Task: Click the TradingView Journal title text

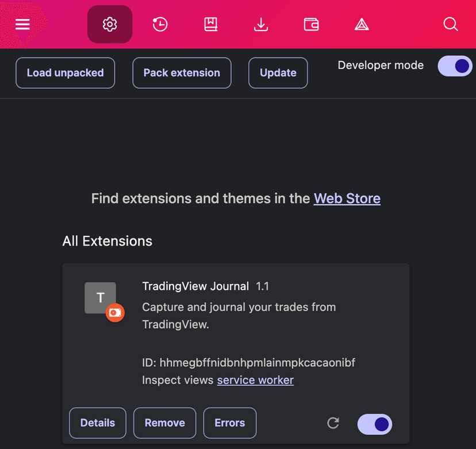Action: point(195,286)
